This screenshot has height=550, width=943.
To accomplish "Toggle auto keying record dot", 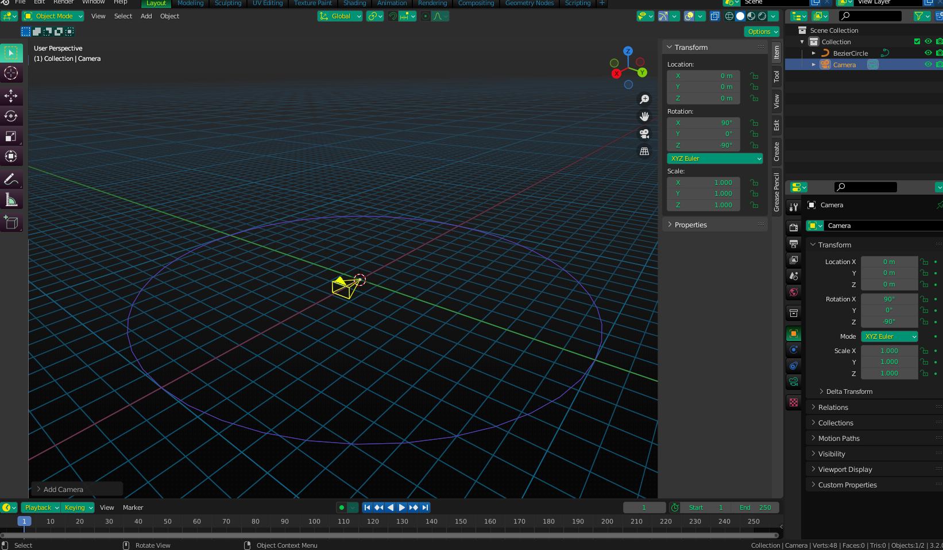I will coord(341,508).
